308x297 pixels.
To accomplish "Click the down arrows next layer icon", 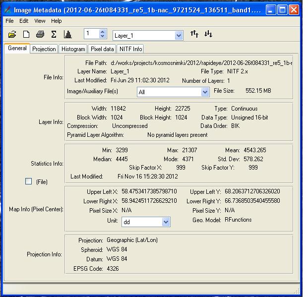I will click(x=208, y=34).
